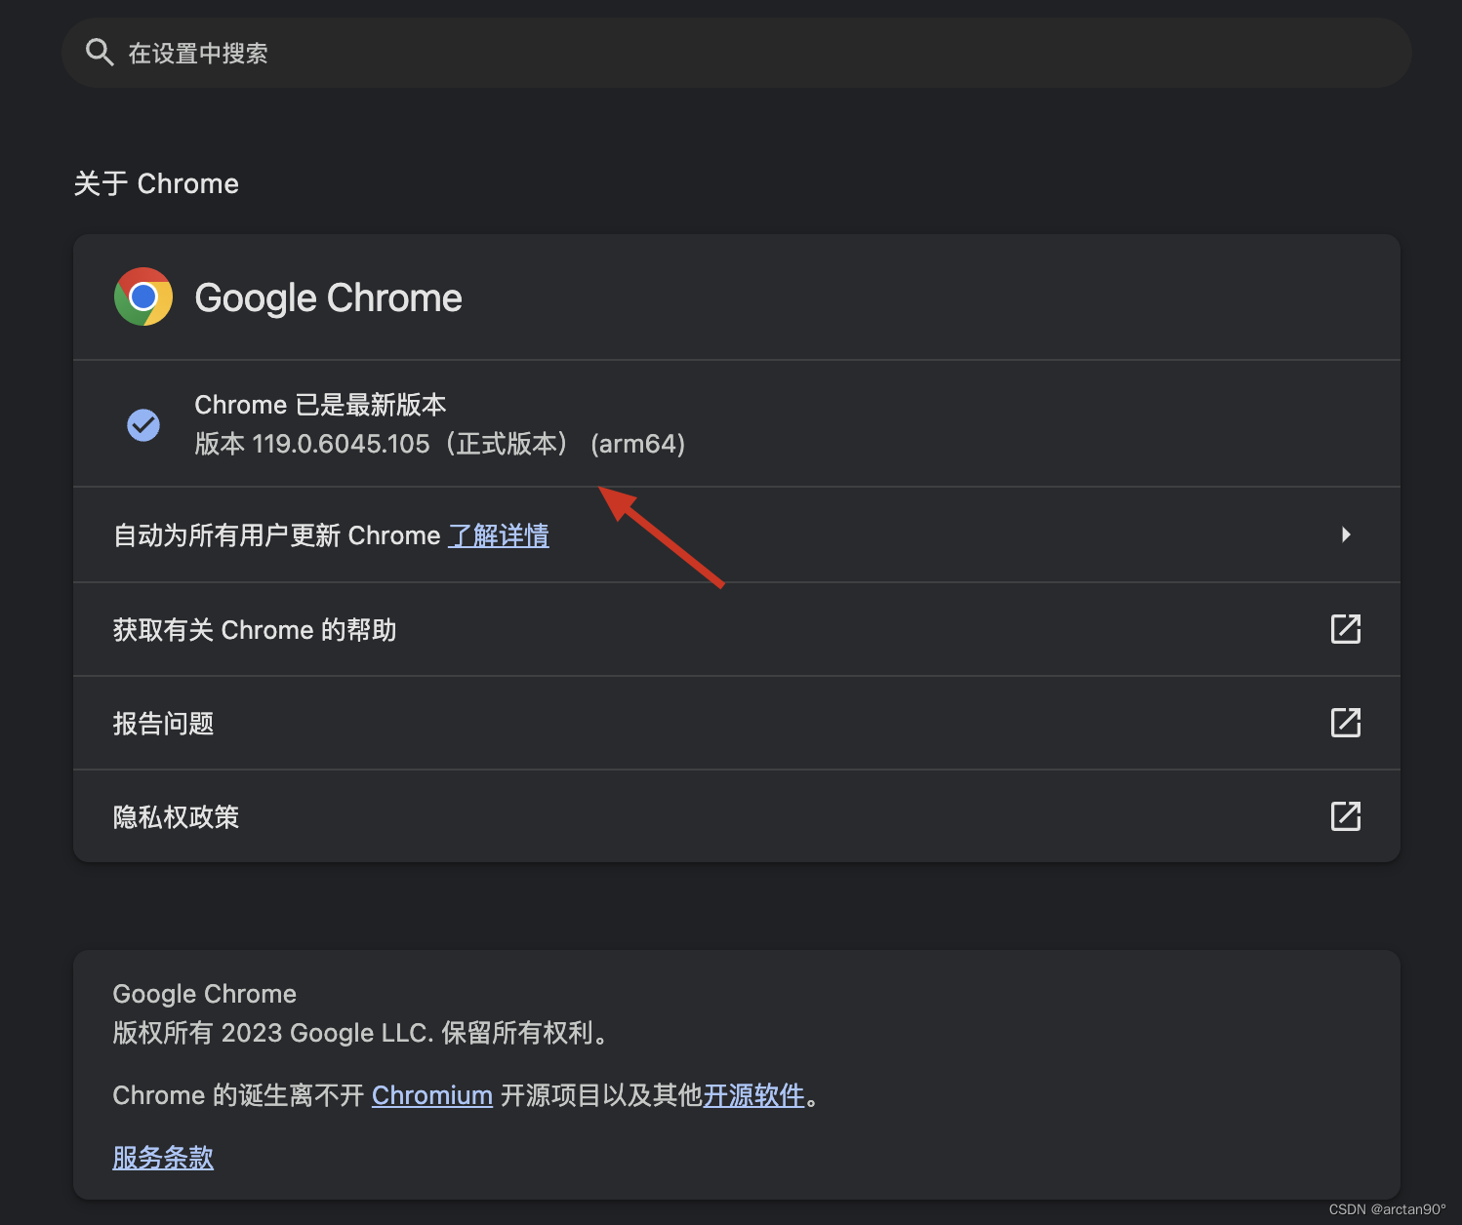Click inside the 在设置中搜索 search field
The image size is (1462, 1225).
[390, 52]
